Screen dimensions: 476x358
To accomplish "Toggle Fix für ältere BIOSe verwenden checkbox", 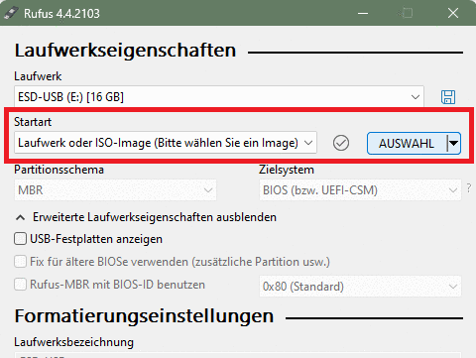I will pyautogui.click(x=20, y=262).
